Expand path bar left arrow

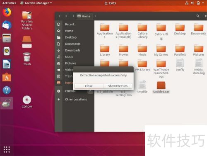pyautogui.click(x=73, y=16)
